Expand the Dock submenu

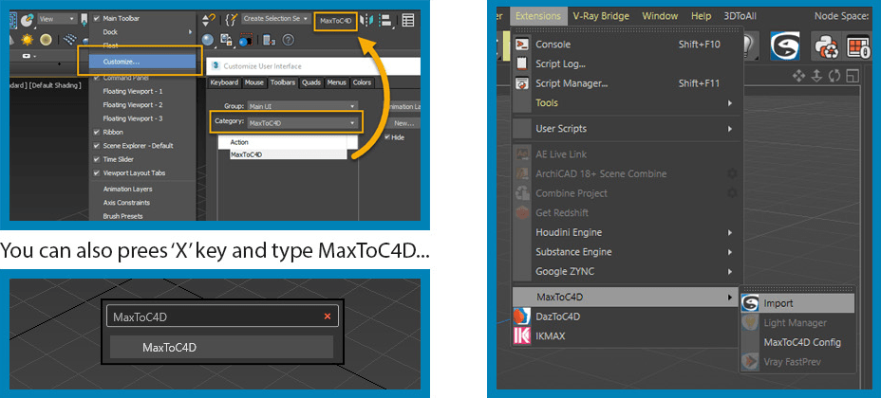[142, 32]
